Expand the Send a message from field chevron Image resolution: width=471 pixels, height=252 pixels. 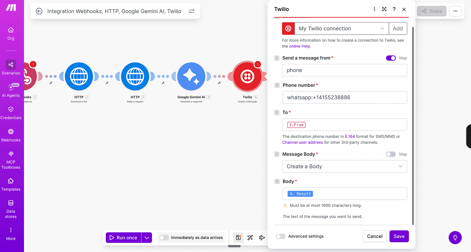[x=277, y=58]
